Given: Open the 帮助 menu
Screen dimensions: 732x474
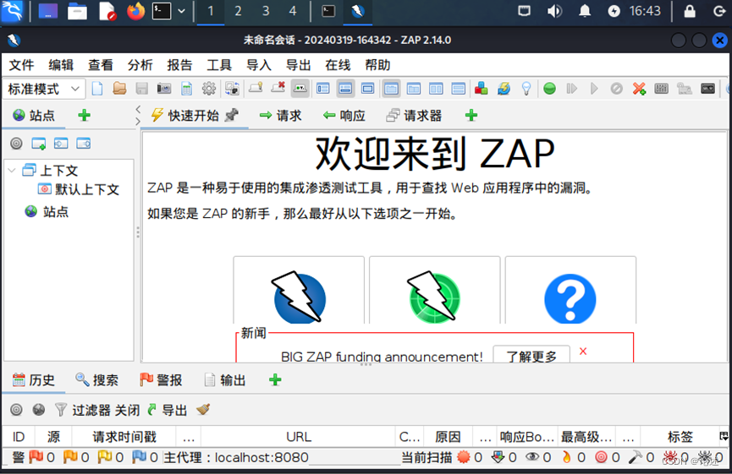Looking at the screenshot, I should (x=377, y=65).
